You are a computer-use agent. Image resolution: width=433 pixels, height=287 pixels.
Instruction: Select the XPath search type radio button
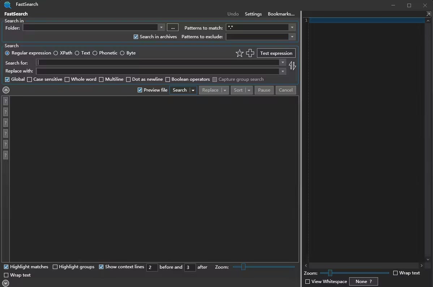tap(56, 53)
